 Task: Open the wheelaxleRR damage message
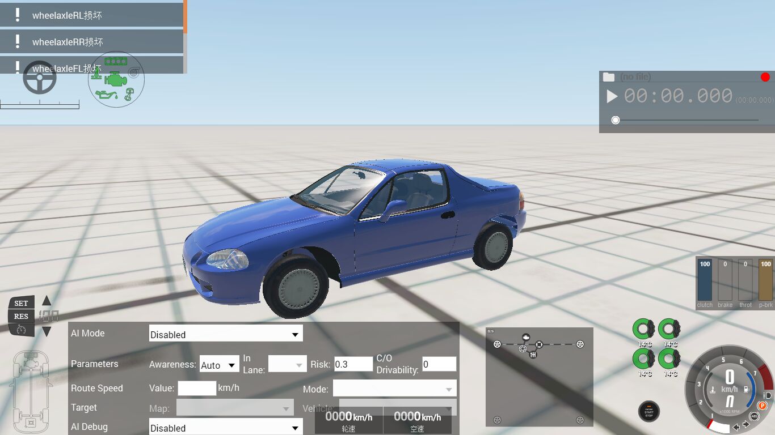pyautogui.click(x=91, y=41)
